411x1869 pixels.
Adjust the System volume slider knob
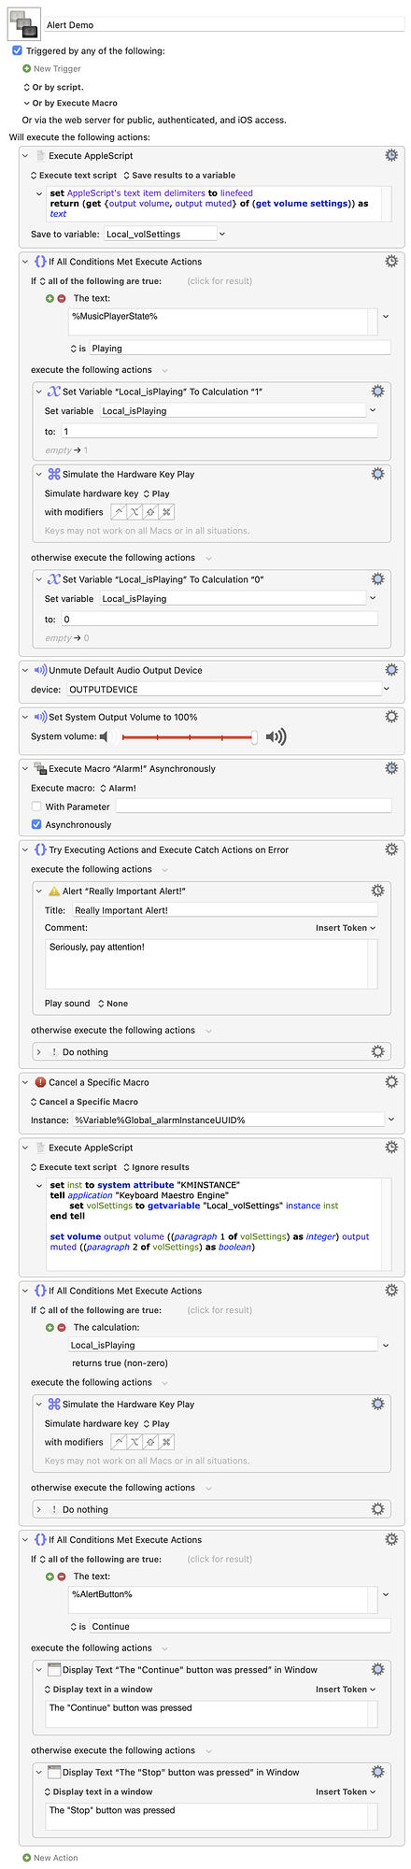pos(254,737)
